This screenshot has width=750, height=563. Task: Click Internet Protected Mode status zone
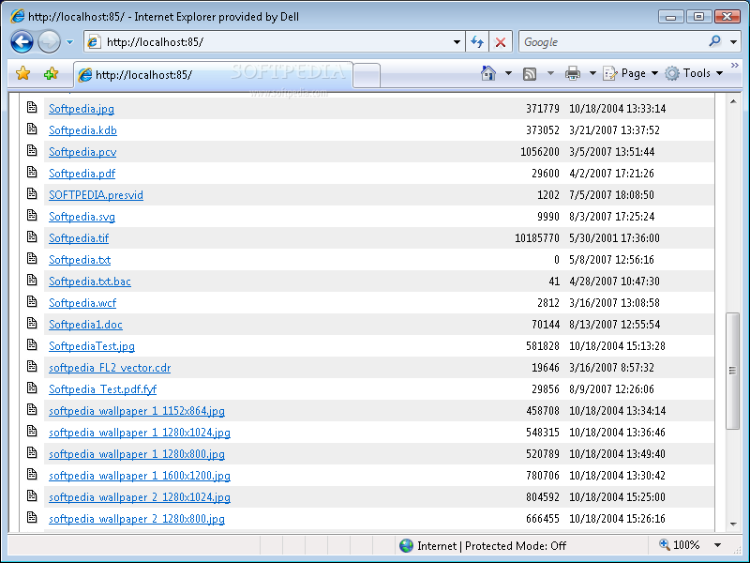(x=483, y=546)
